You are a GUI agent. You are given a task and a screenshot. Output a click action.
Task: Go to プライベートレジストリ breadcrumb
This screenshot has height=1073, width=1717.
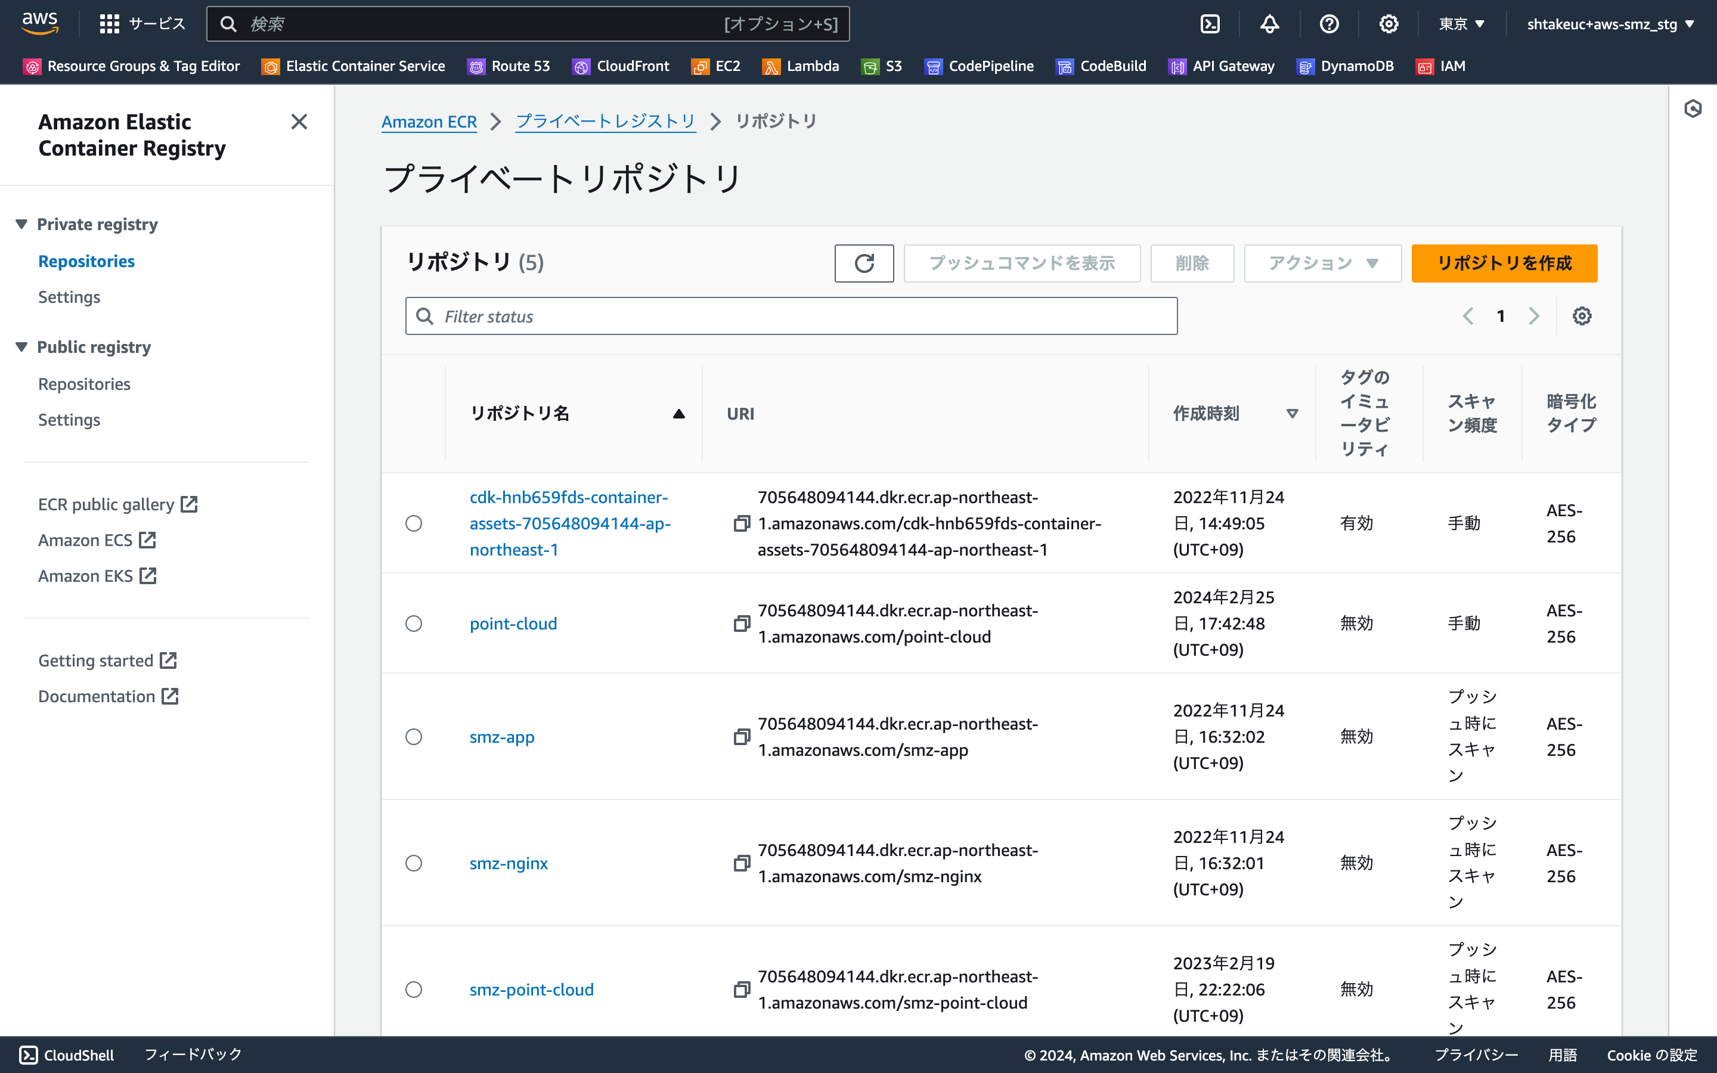coord(605,122)
